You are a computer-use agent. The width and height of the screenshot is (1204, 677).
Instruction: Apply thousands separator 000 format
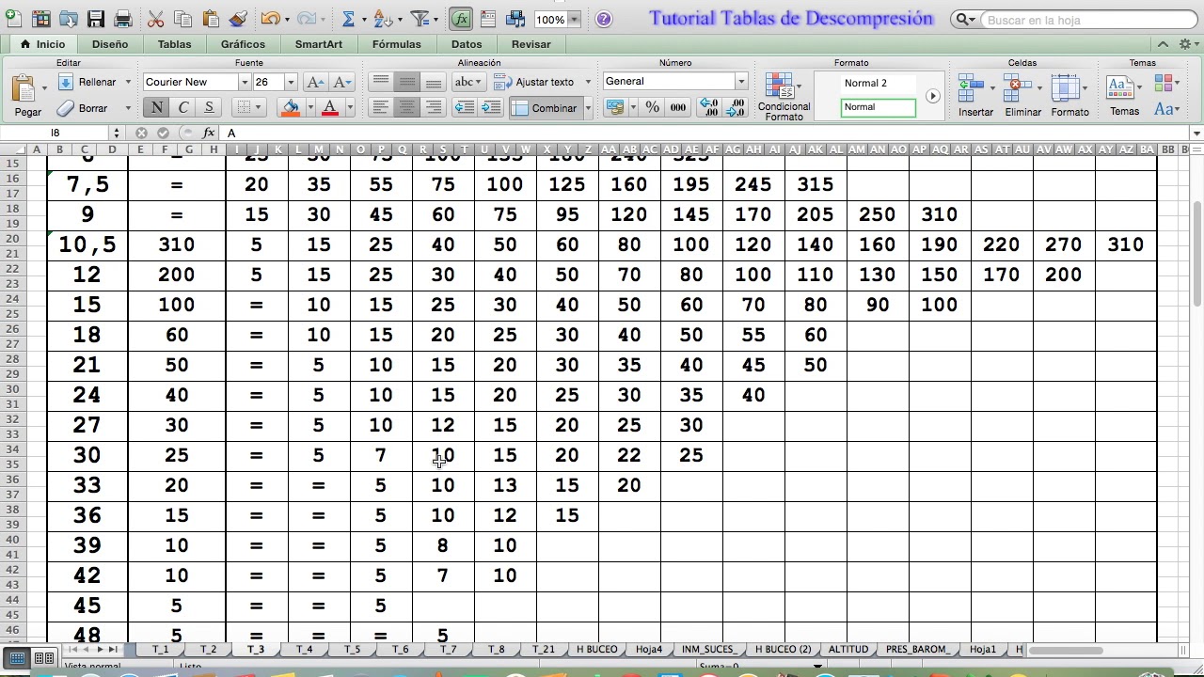[x=678, y=108]
